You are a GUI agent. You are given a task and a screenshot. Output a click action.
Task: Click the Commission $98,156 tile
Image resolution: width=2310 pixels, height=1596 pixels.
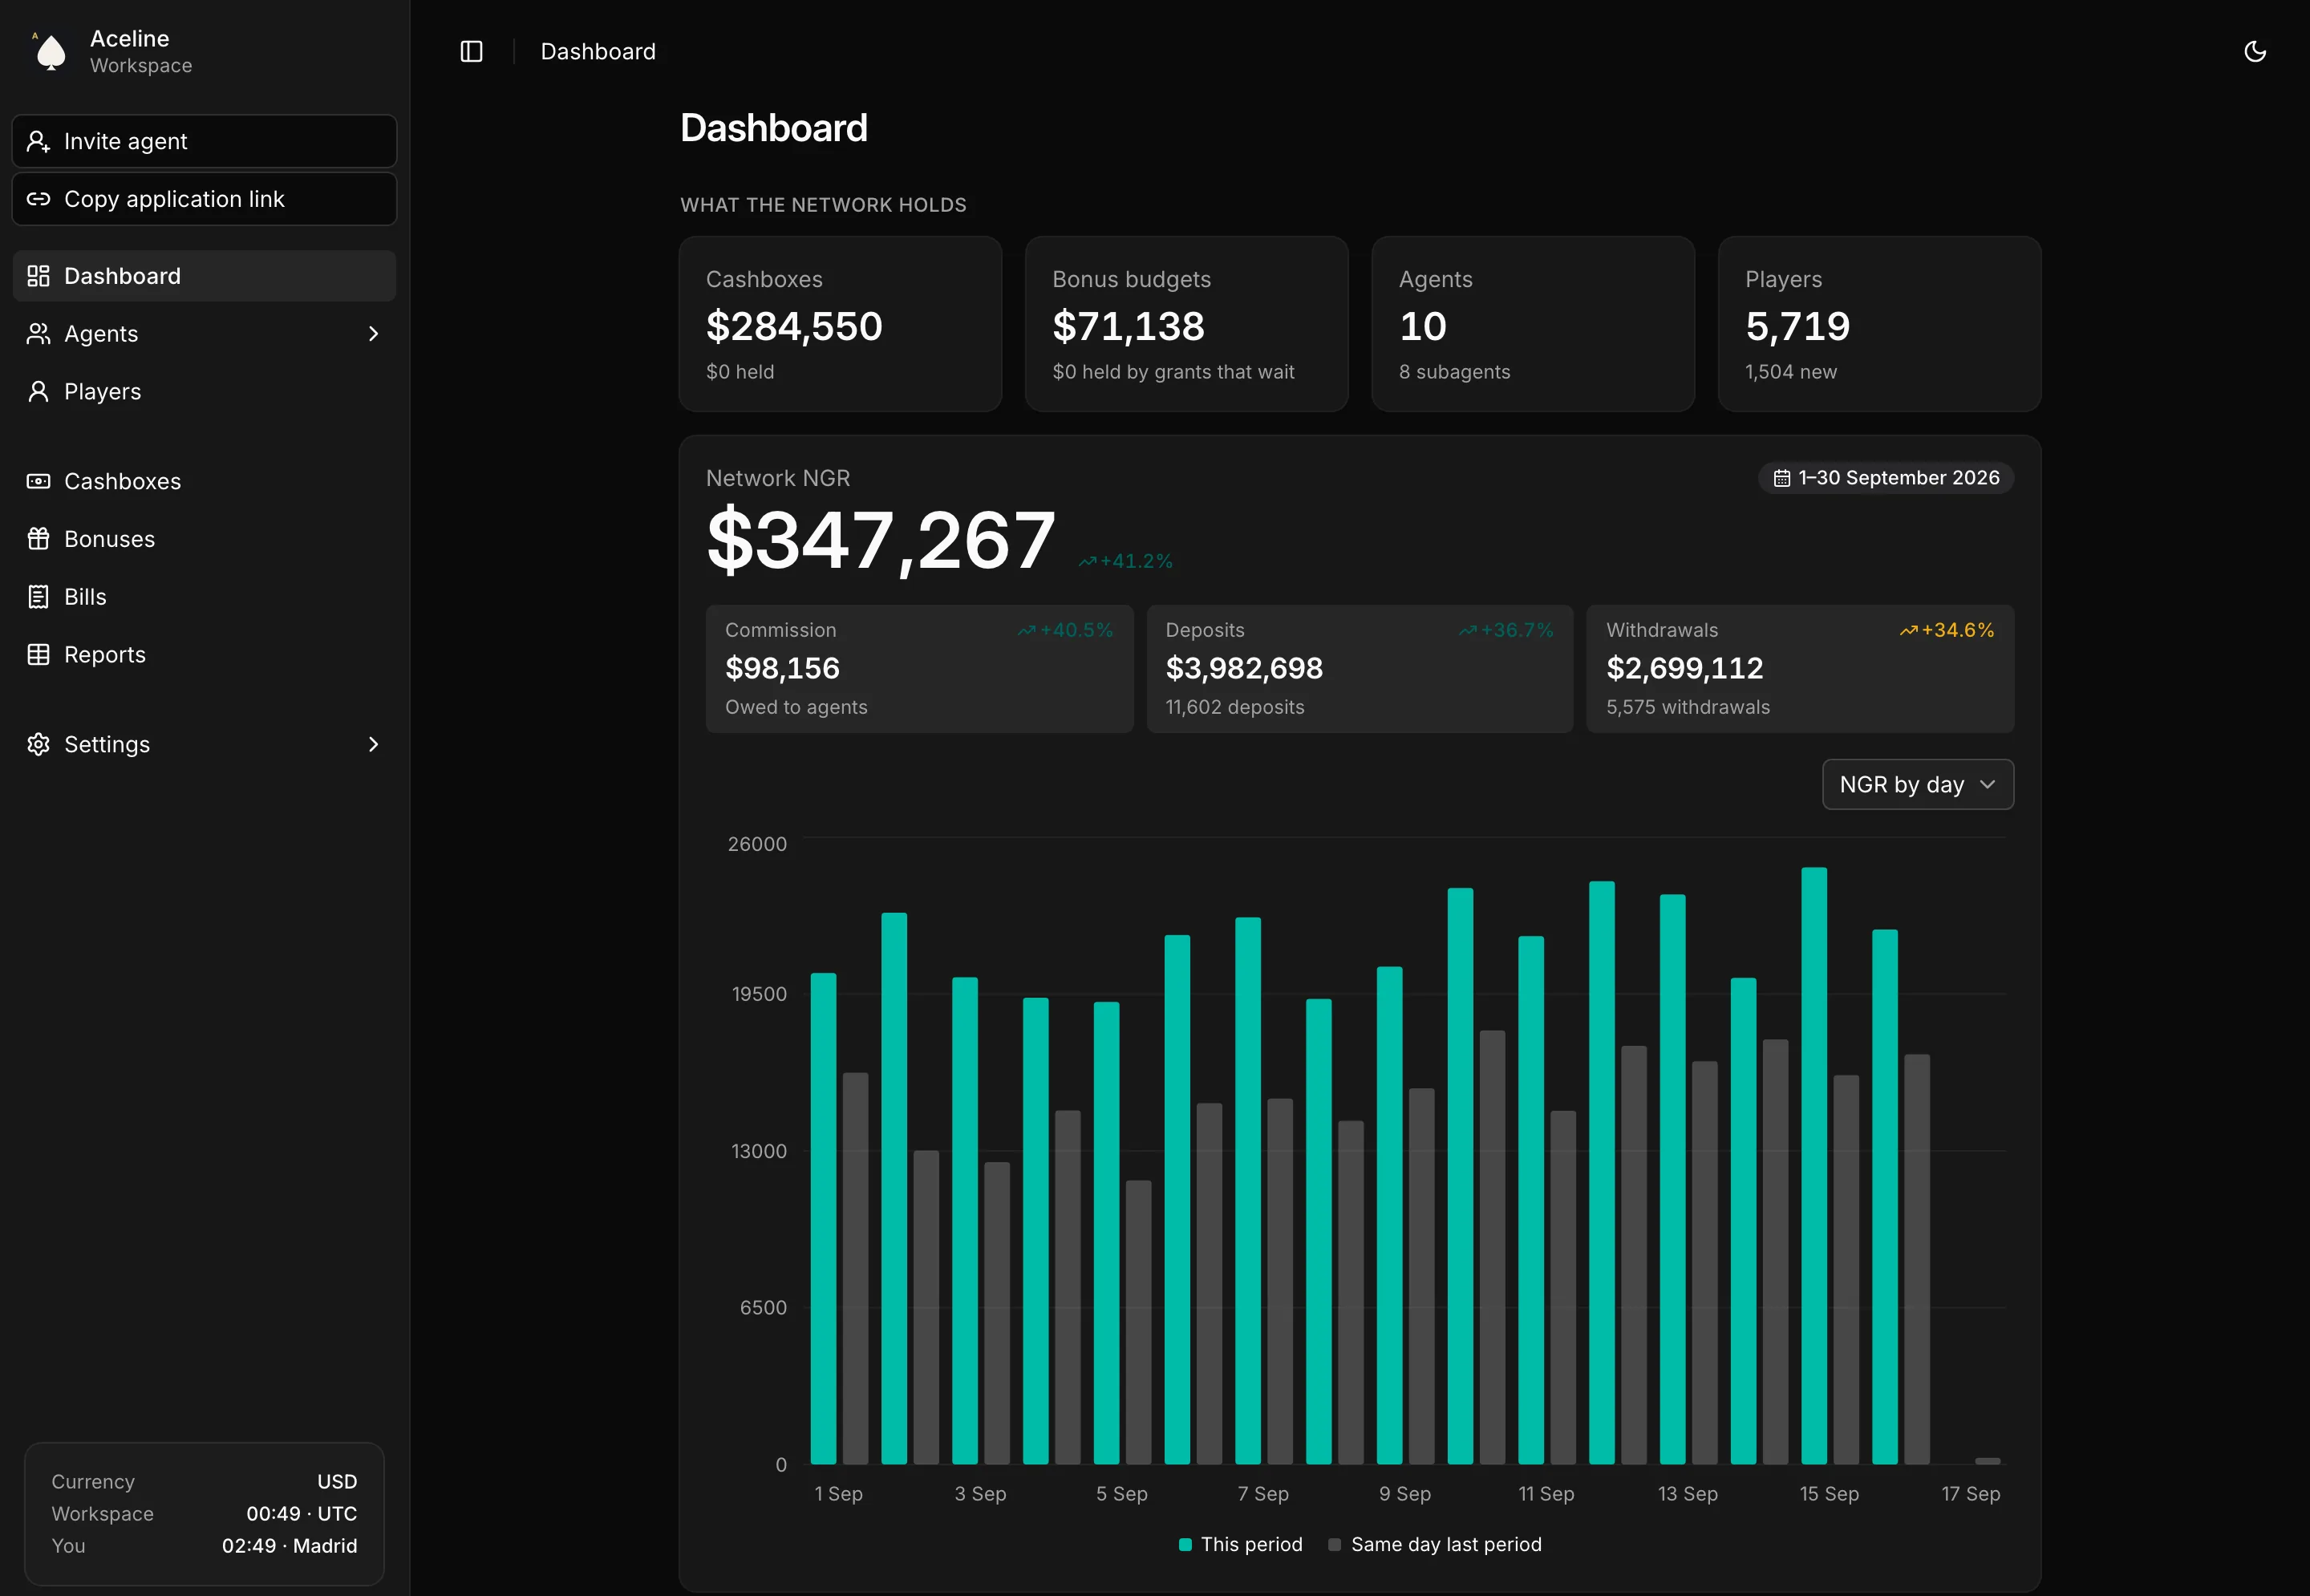[x=919, y=669]
